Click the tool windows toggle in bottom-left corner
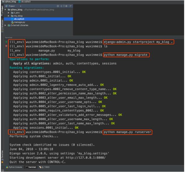 (x=3, y=170)
